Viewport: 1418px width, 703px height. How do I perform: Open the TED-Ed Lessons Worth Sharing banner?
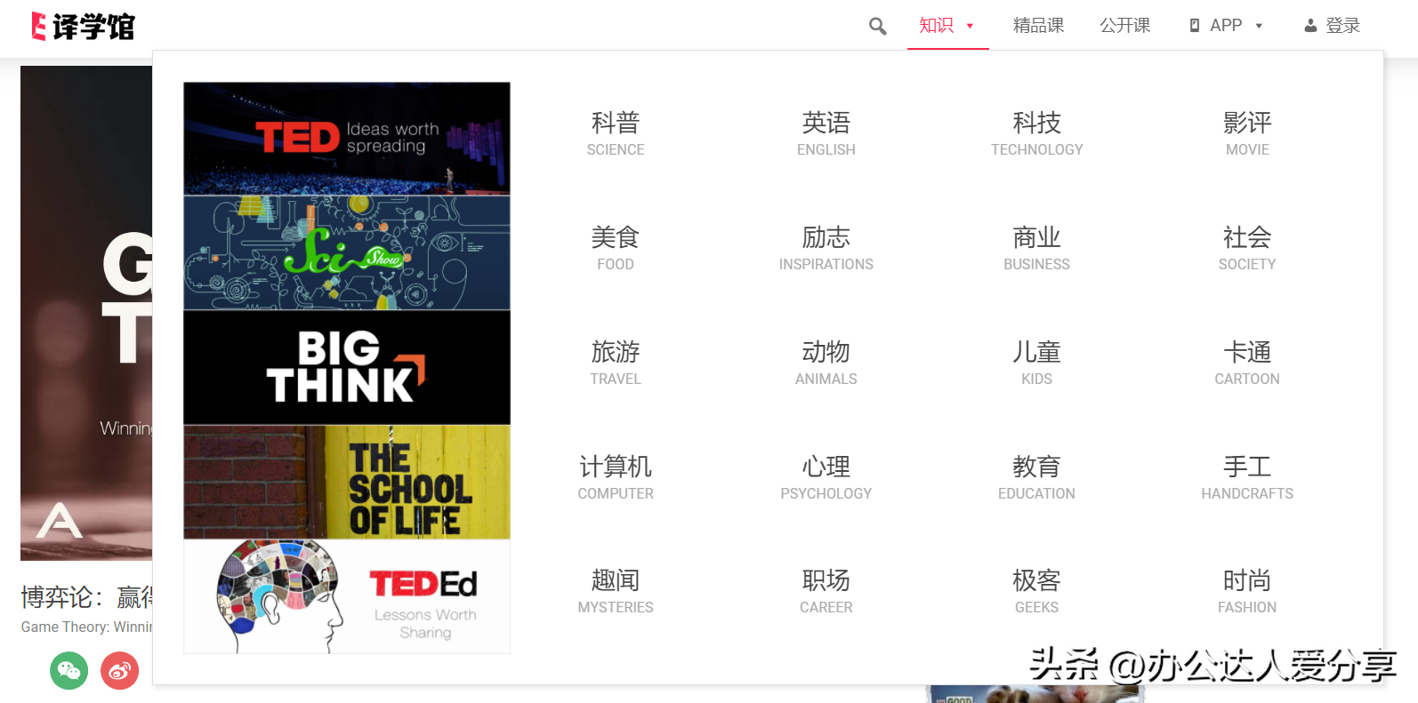tap(347, 596)
